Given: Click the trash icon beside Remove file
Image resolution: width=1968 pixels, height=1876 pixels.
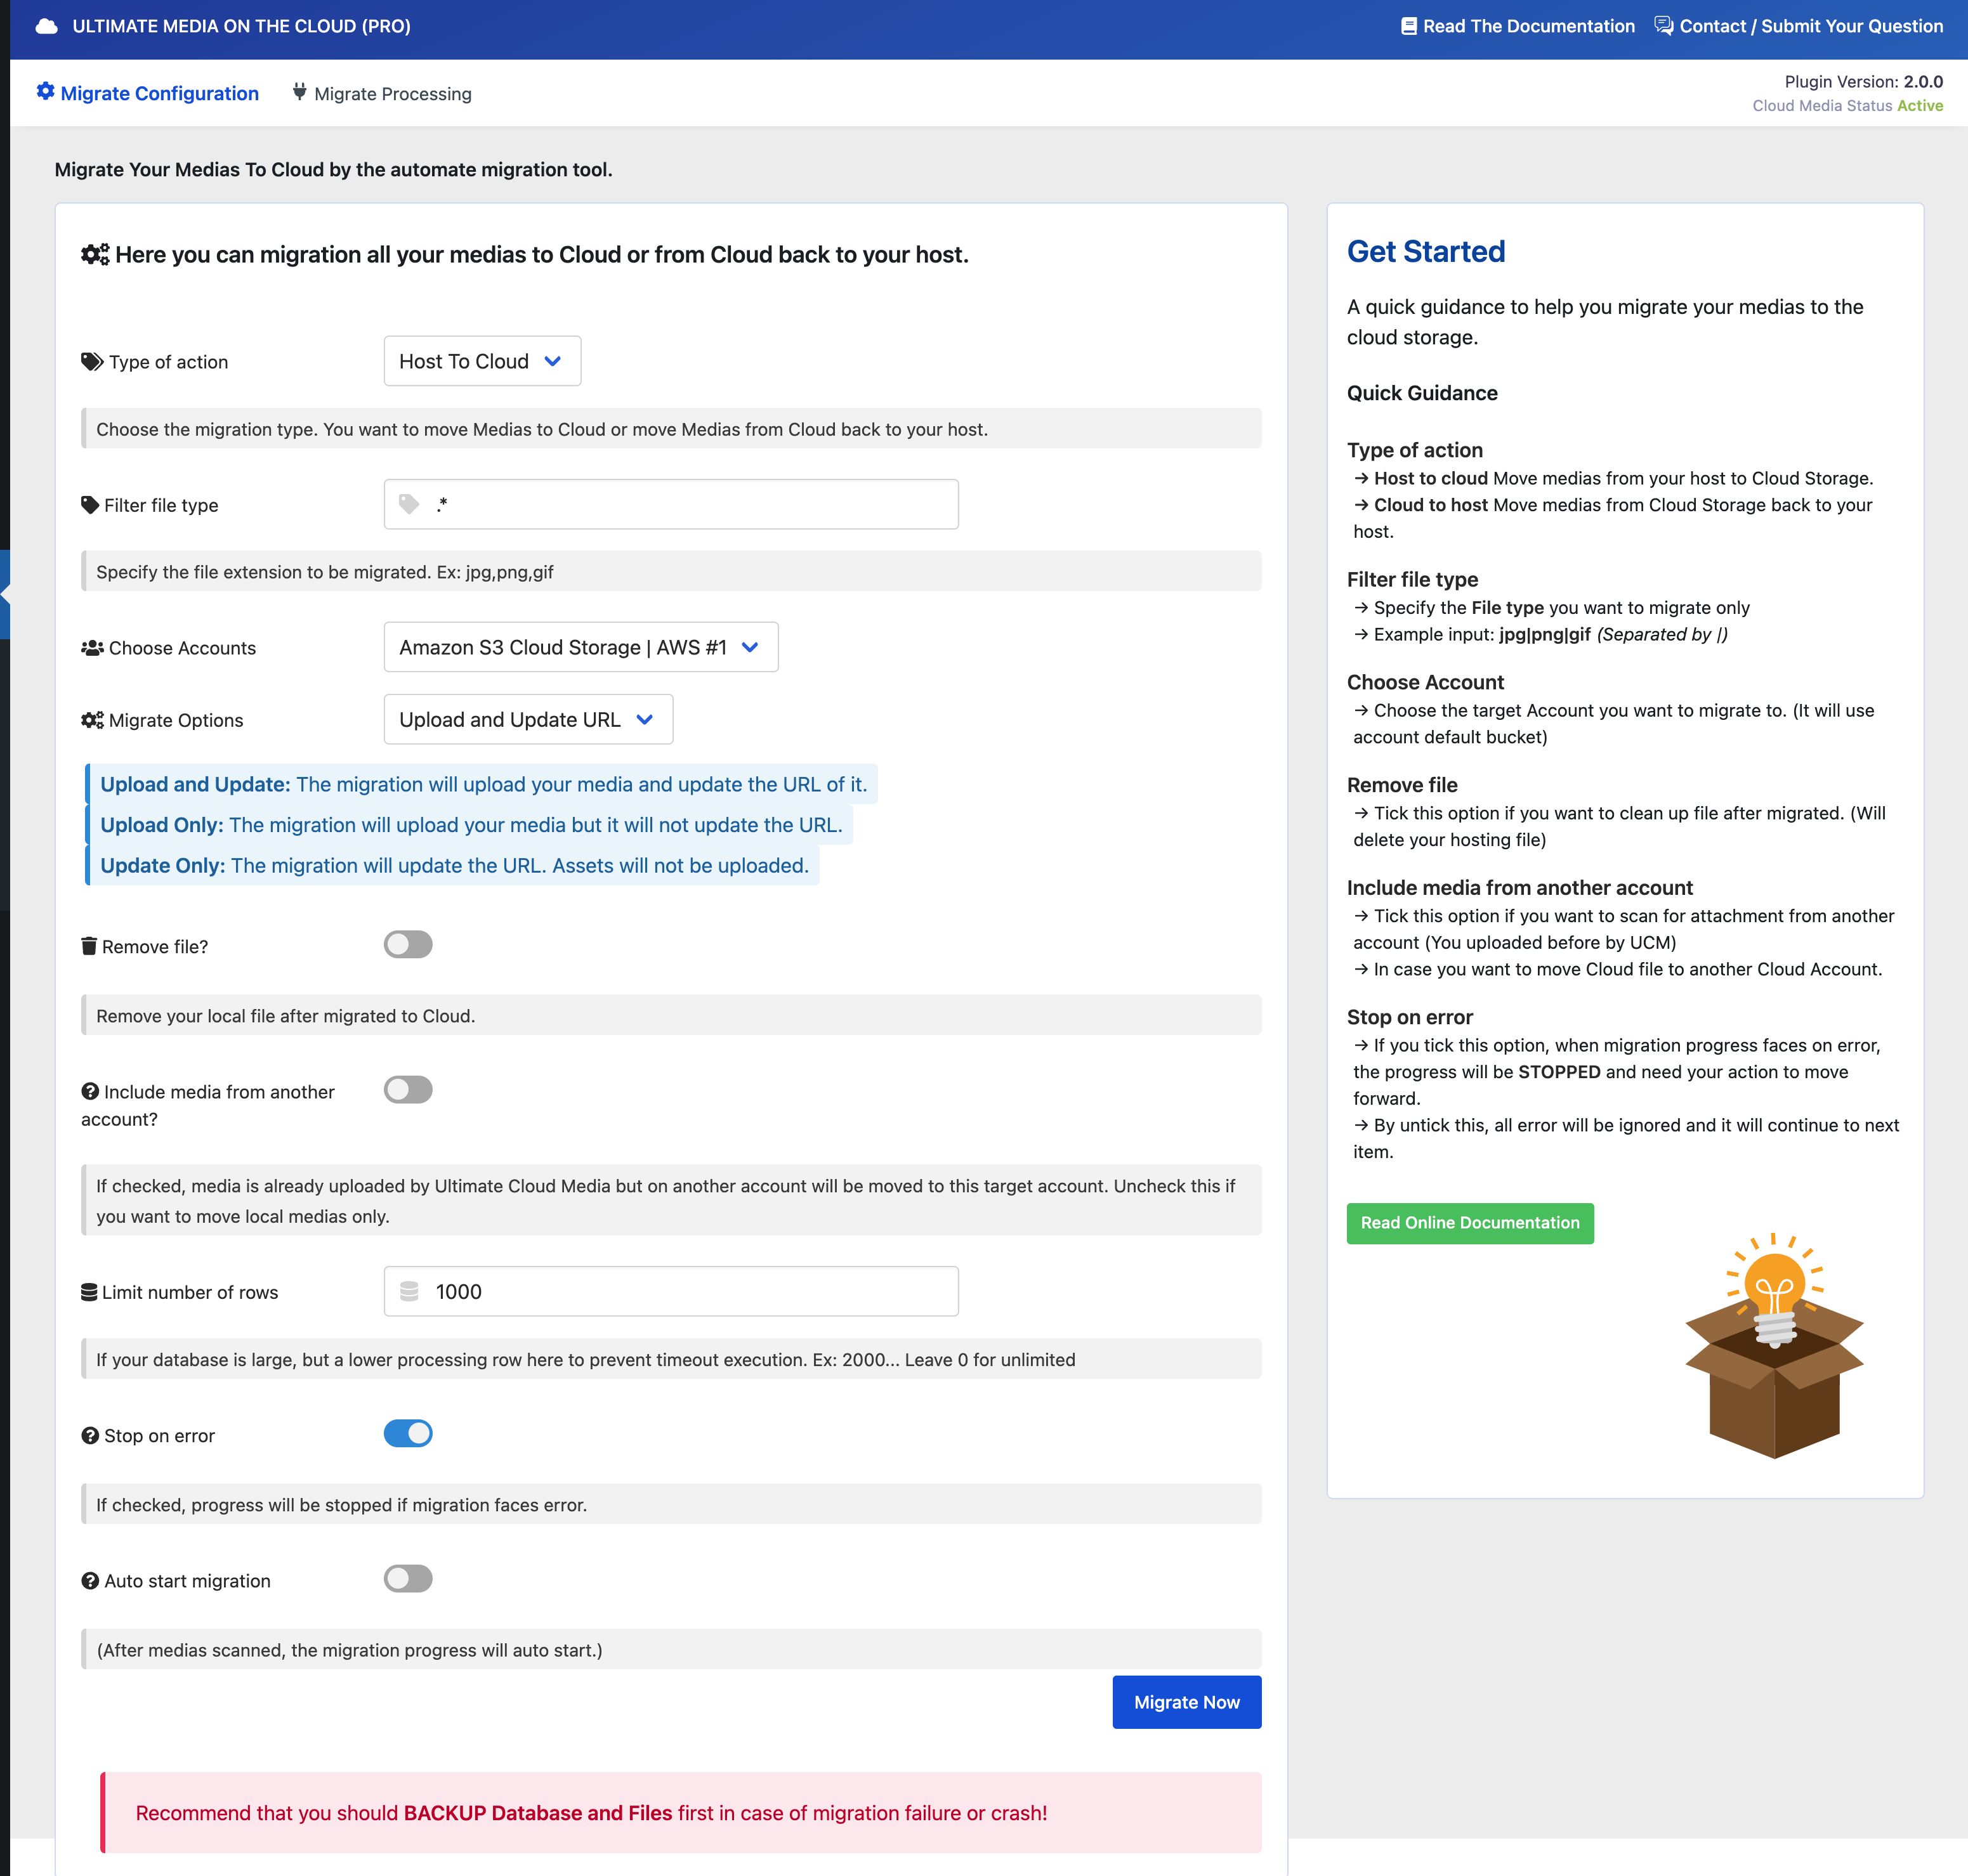Looking at the screenshot, I should (x=89, y=946).
